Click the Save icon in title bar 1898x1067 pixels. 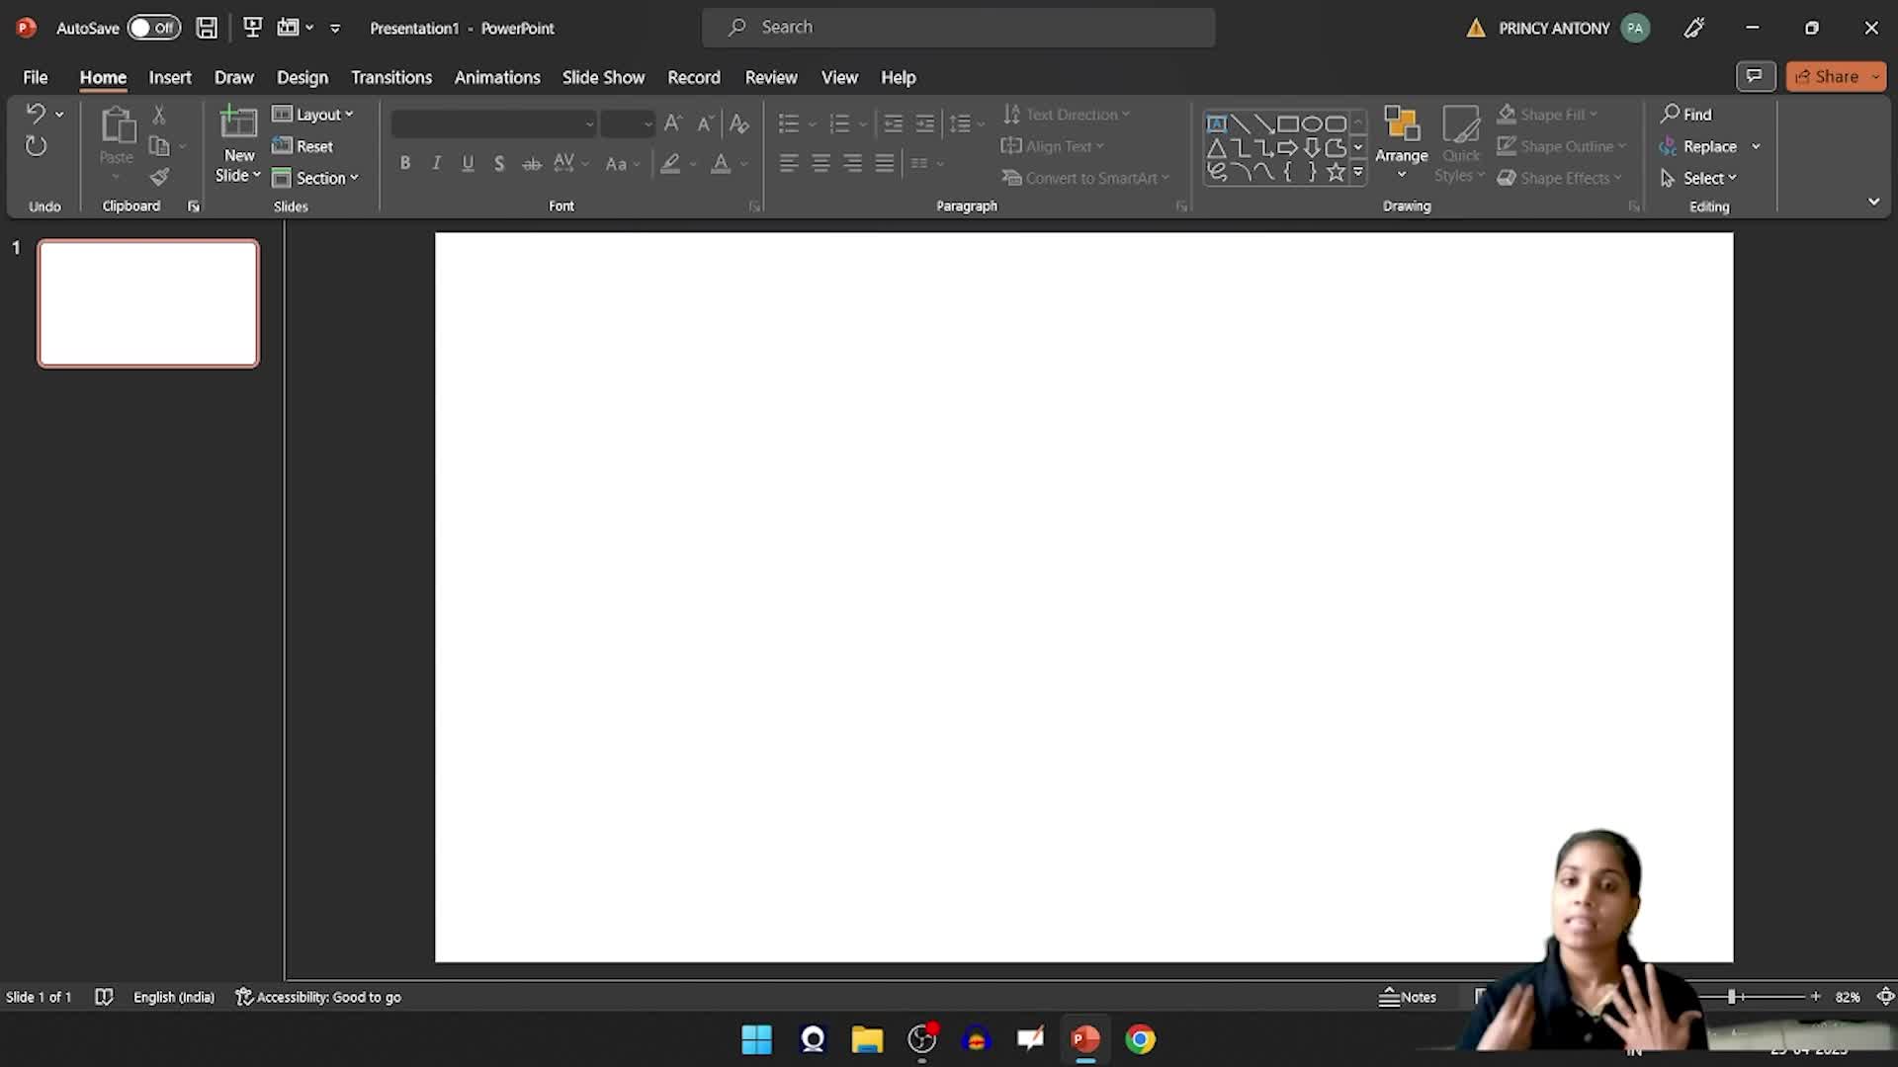(207, 28)
